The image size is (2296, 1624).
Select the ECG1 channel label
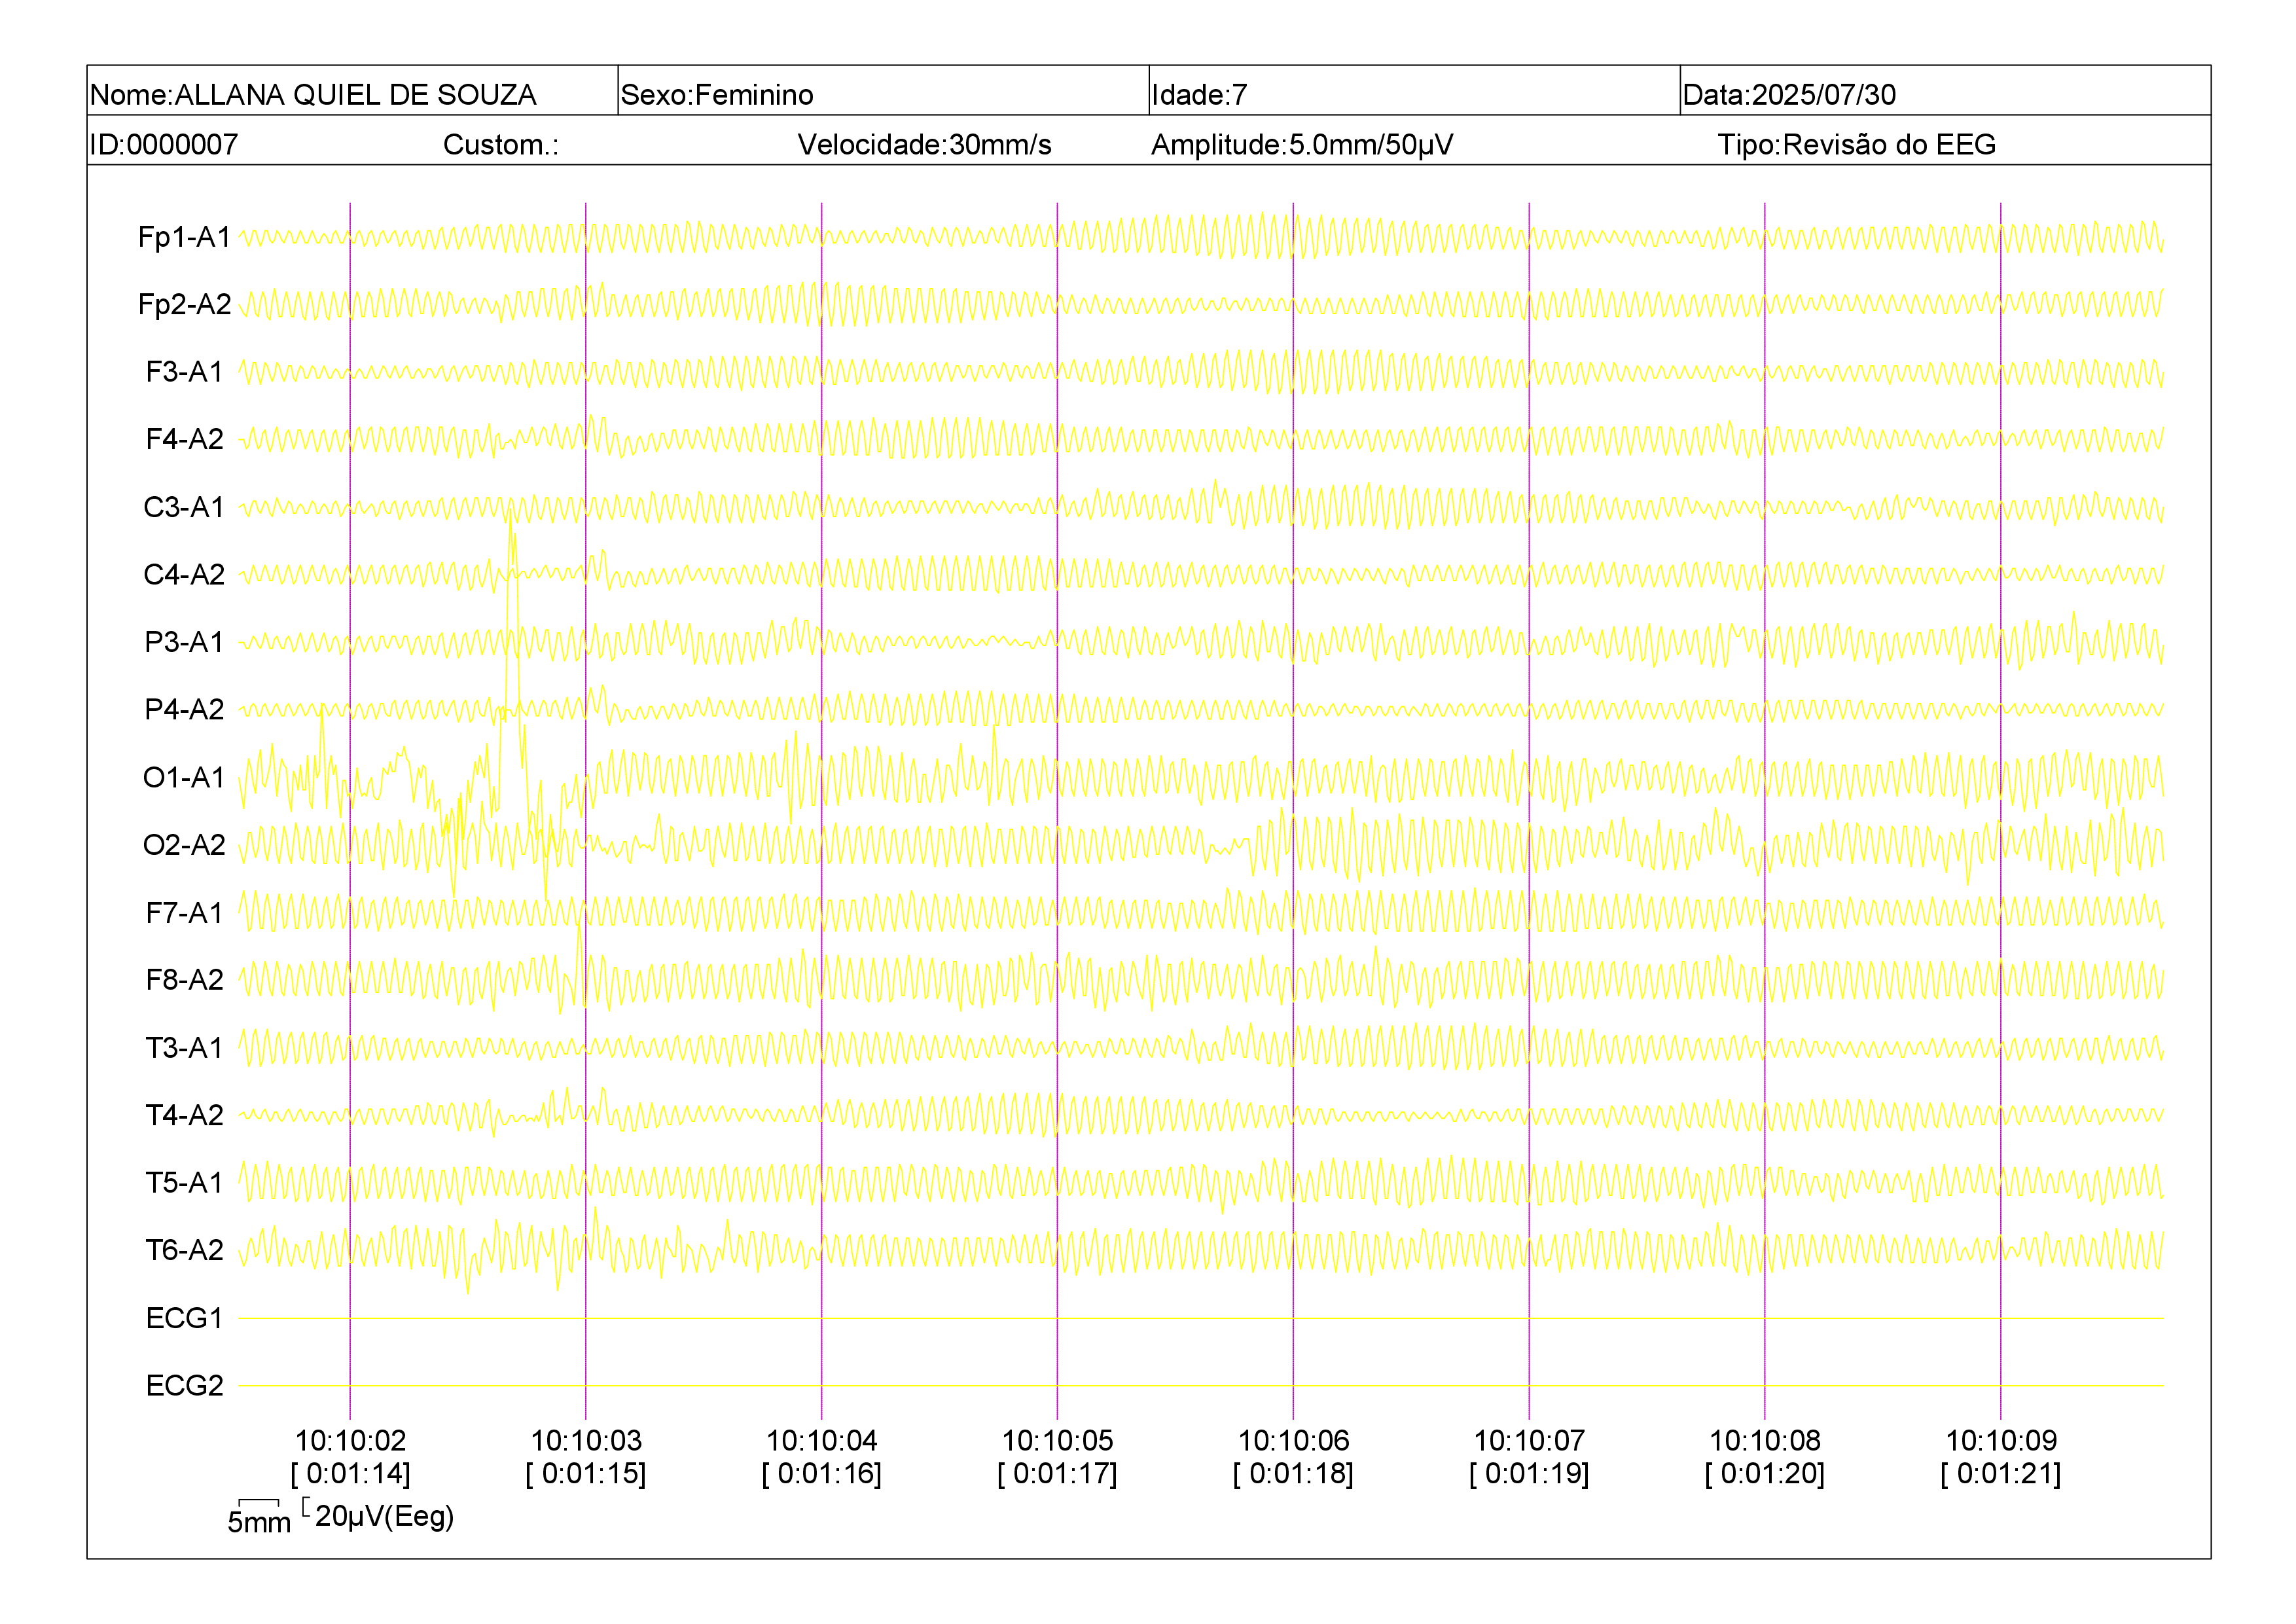[185, 1318]
